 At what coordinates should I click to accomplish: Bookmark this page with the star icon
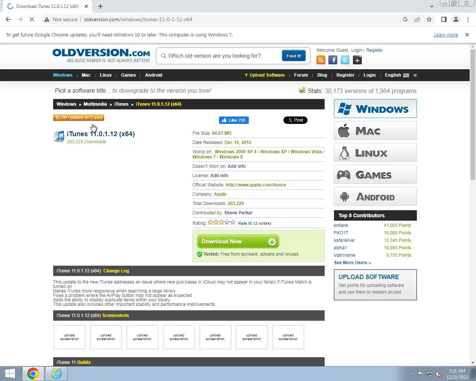point(429,19)
